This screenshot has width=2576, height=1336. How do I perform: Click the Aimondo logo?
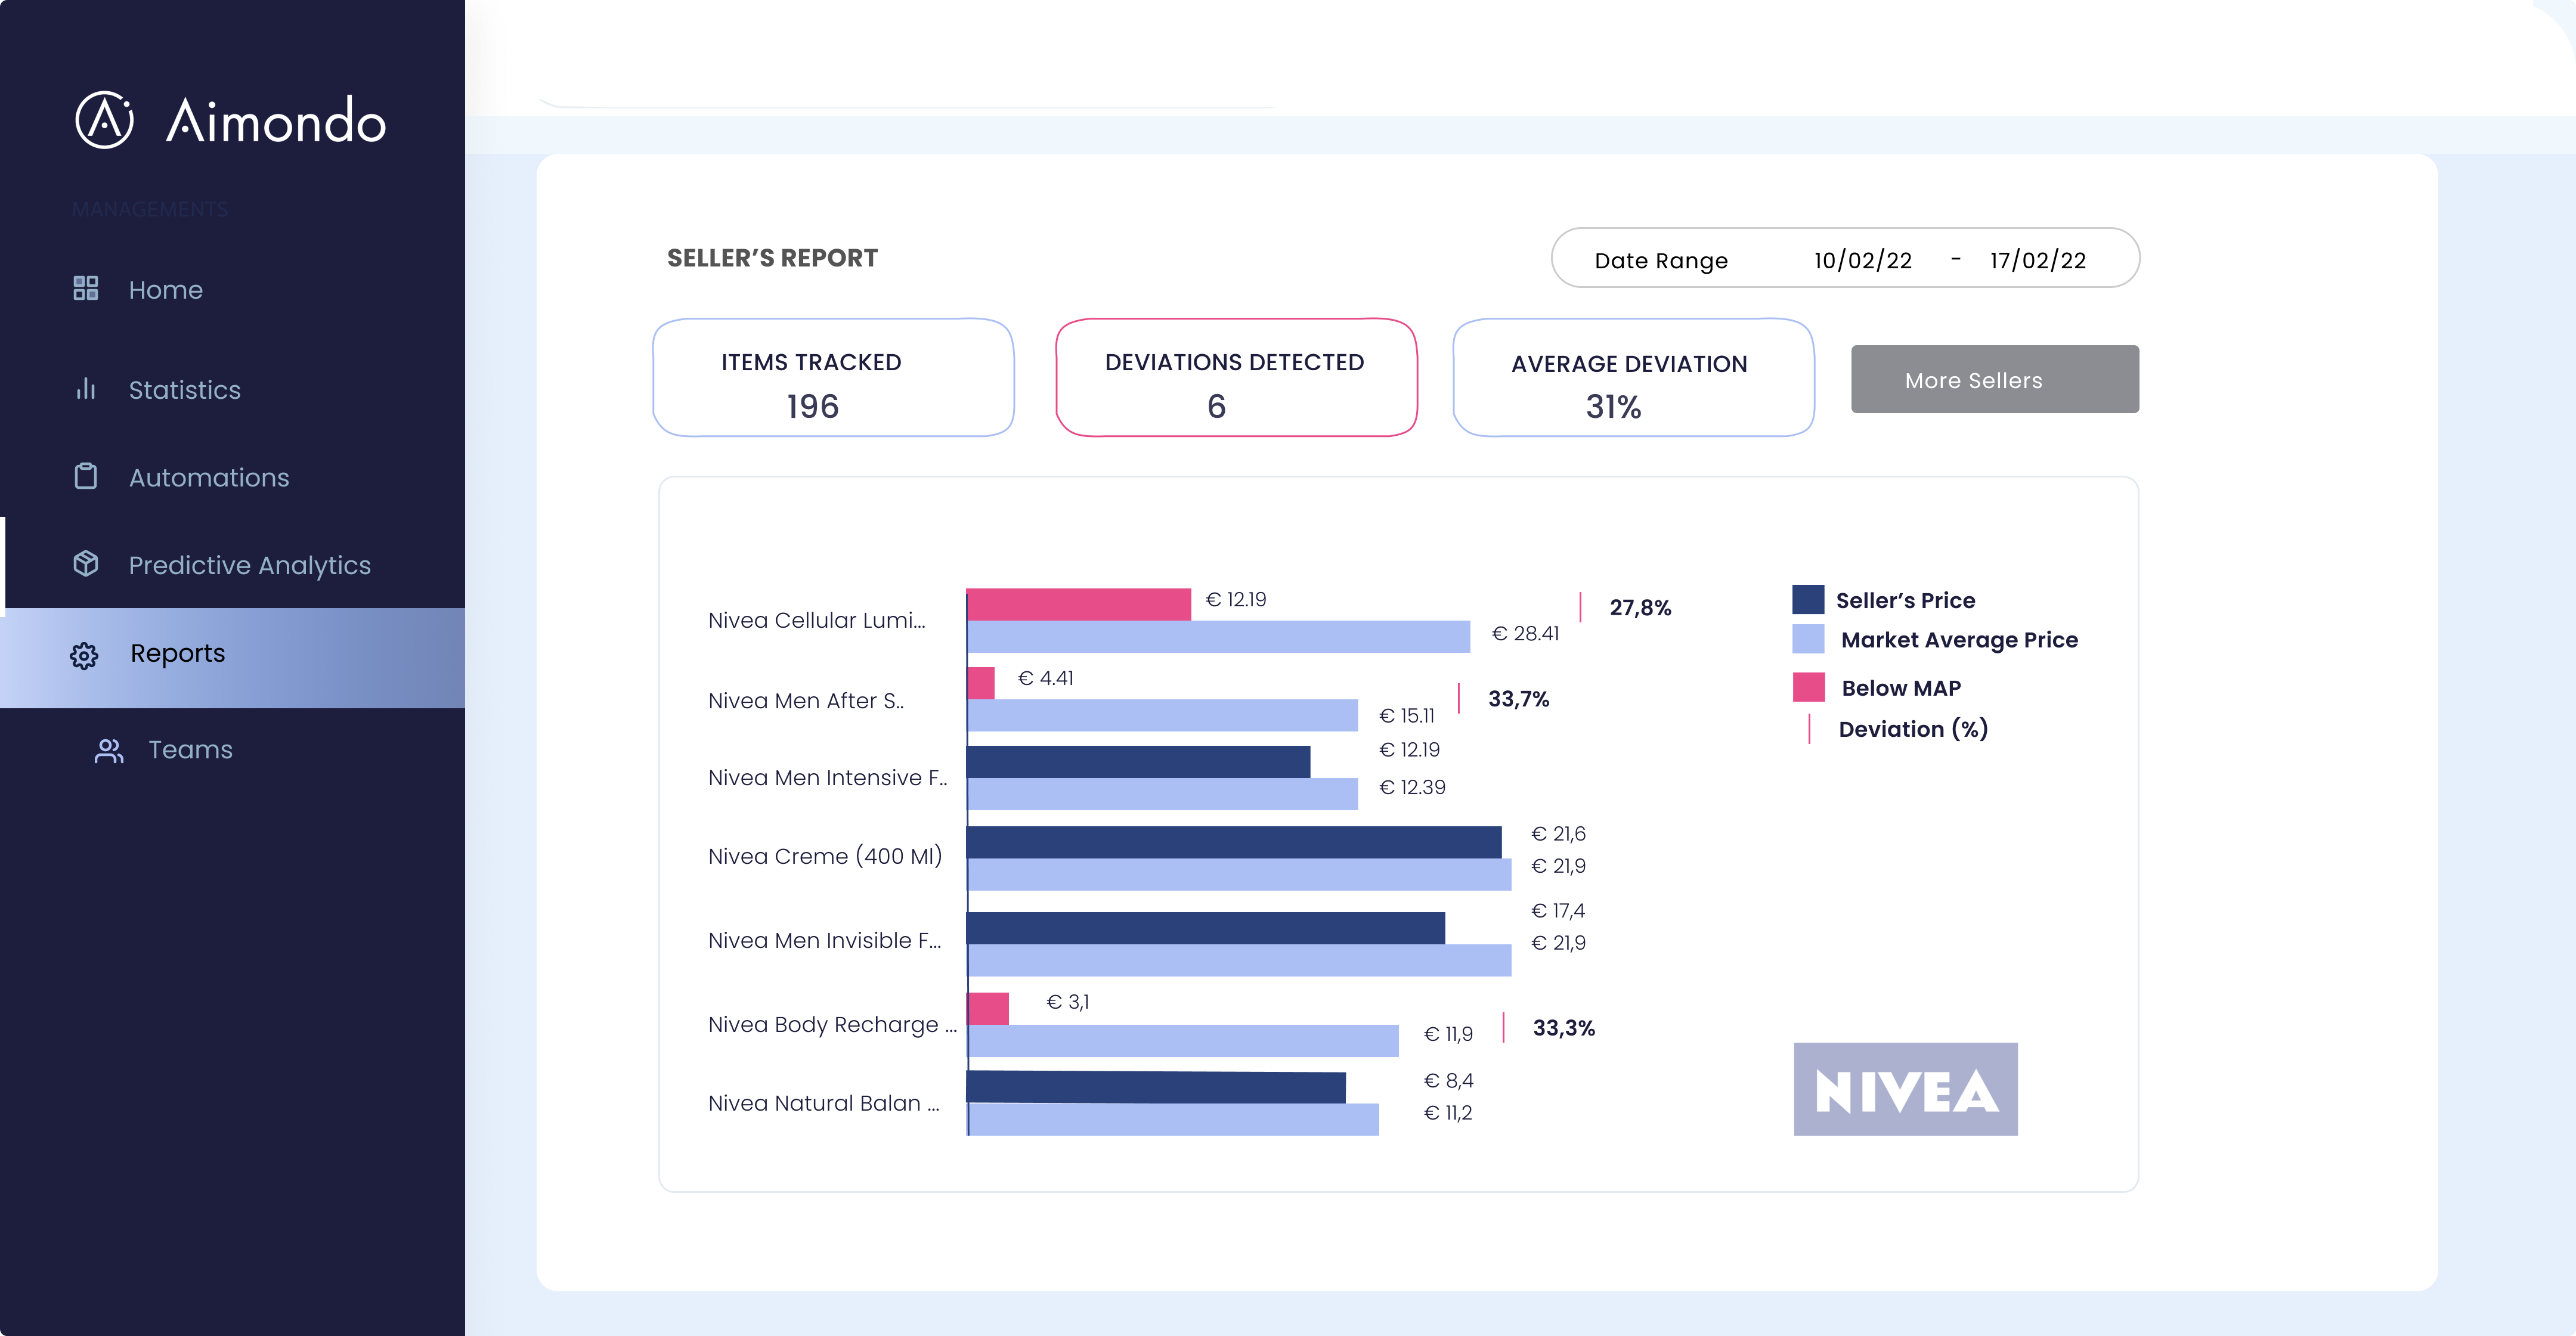tap(228, 120)
